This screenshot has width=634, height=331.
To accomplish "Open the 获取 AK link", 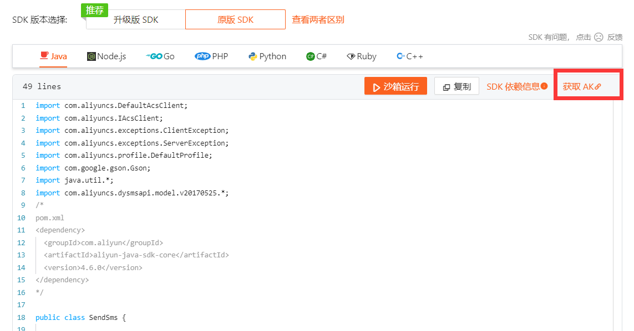I will point(578,86).
